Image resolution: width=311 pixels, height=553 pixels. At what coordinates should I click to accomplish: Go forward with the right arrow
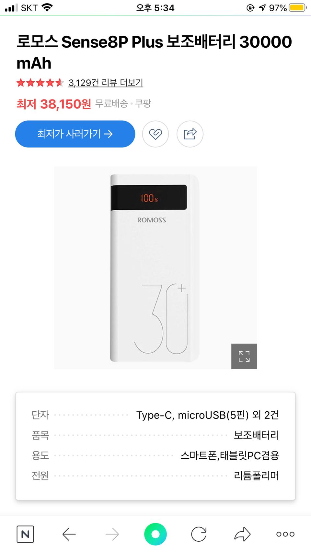pos(112,534)
